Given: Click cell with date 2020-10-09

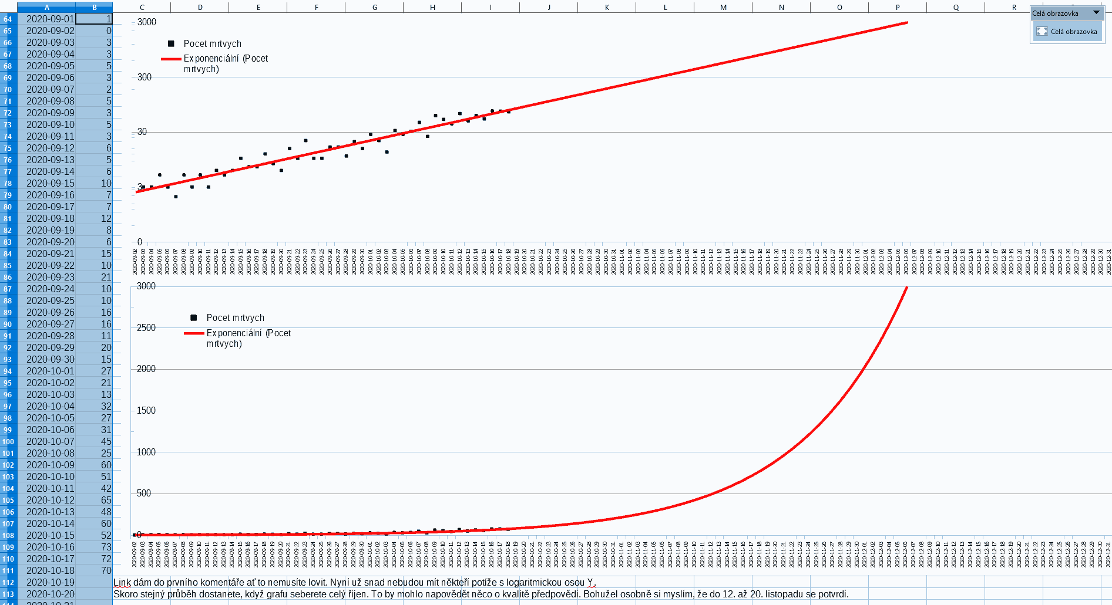Looking at the screenshot, I should tap(47, 465).
